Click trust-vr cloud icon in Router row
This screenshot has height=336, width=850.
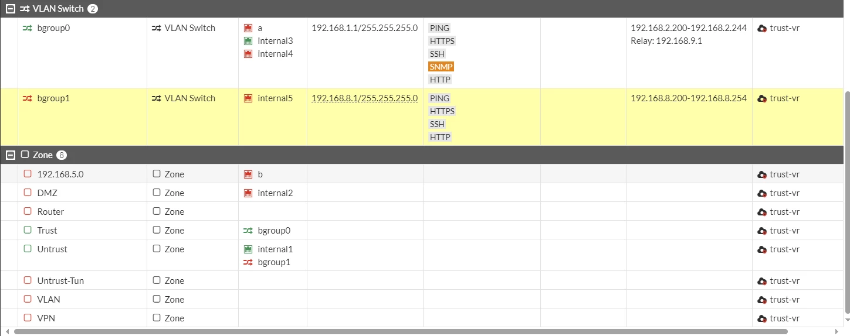click(762, 212)
